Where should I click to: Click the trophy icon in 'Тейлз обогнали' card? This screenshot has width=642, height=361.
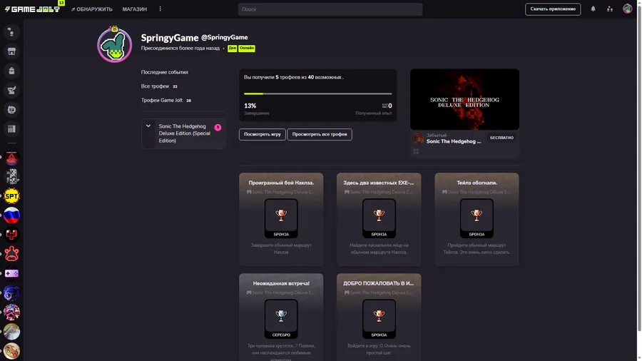click(x=477, y=215)
